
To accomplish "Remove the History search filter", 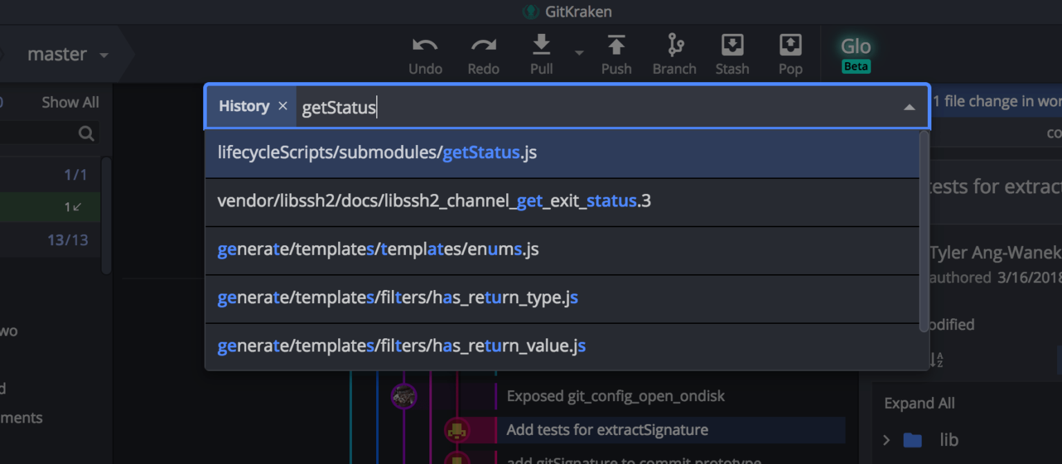I will tap(283, 106).
